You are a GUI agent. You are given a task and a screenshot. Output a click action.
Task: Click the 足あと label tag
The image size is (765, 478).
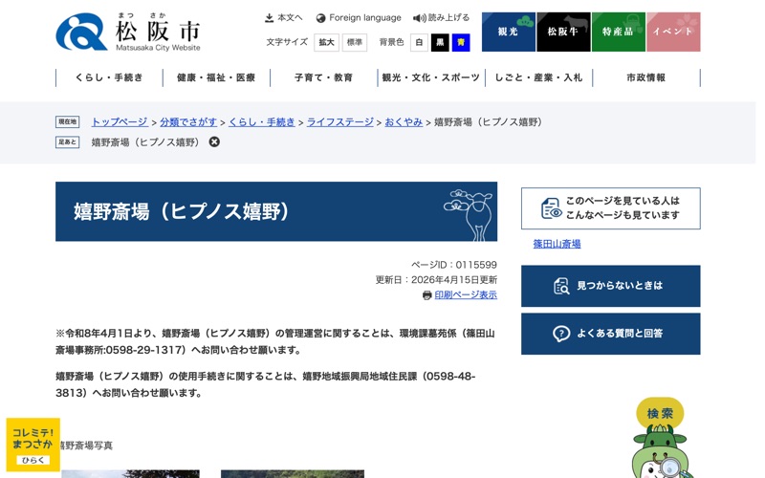67,141
